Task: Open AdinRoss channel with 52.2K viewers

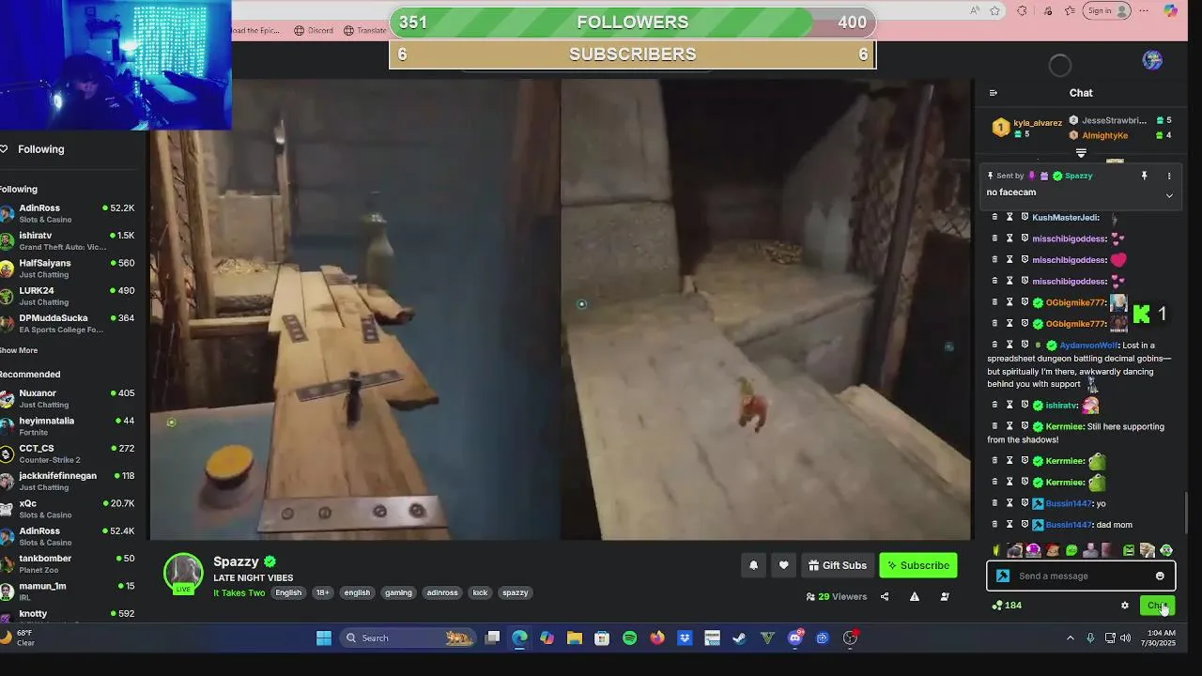Action: 68,213
